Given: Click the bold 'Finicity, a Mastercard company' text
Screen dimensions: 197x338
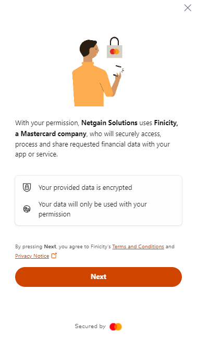Looking at the screenshot, I should pyautogui.click(x=96, y=128).
